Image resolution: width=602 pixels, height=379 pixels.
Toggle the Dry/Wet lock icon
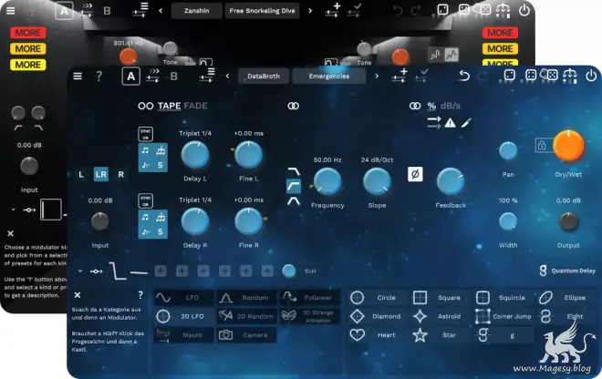pyautogui.click(x=542, y=145)
